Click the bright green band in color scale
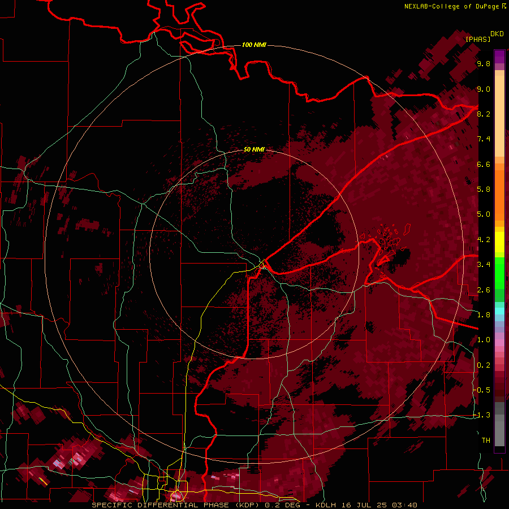Image resolution: width=509 pixels, height=509 pixels. tap(499, 273)
